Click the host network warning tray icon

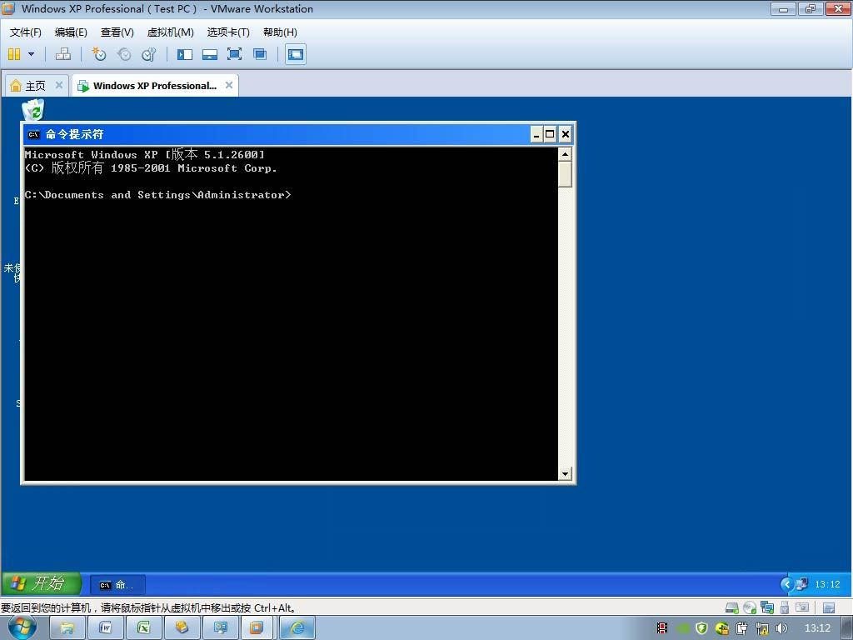[762, 628]
